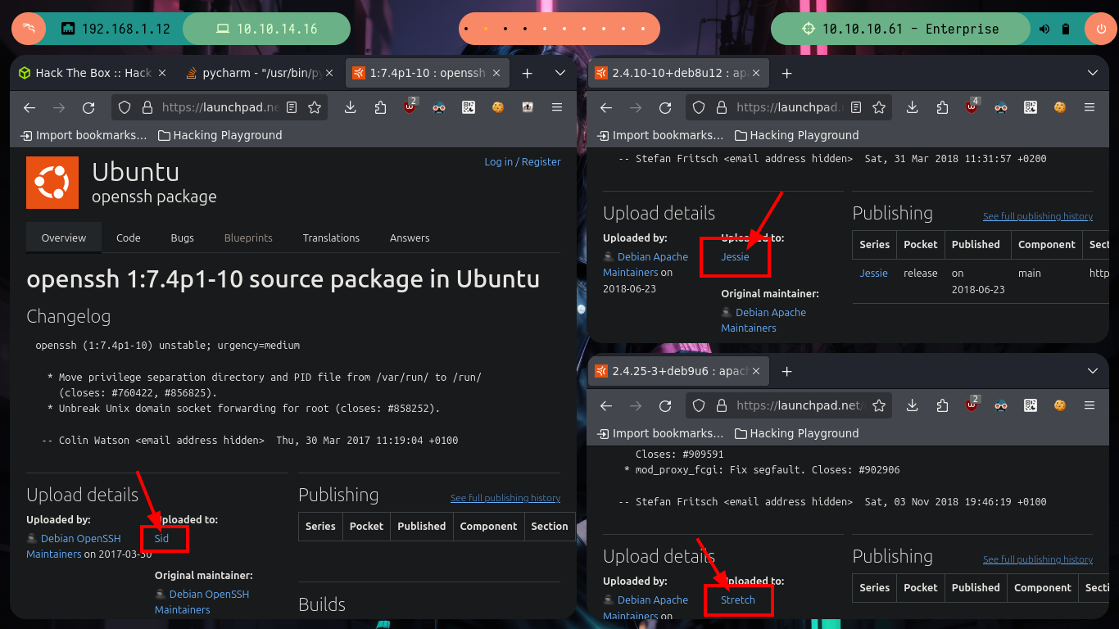List all tabs dropdown in 2.4.25-3+deb9u6 window

tap(1093, 371)
